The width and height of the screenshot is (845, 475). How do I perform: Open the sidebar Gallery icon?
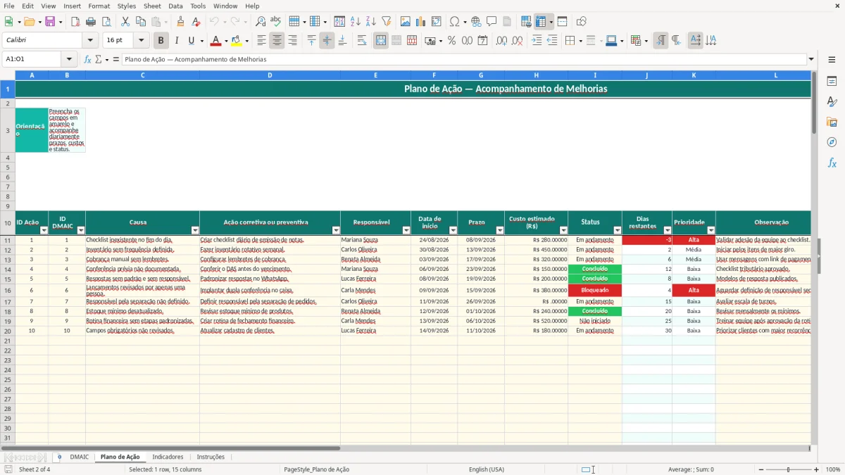pos(832,122)
